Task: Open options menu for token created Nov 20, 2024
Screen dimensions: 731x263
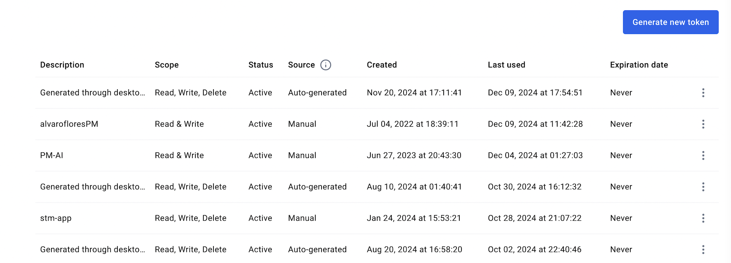Action: point(703,93)
